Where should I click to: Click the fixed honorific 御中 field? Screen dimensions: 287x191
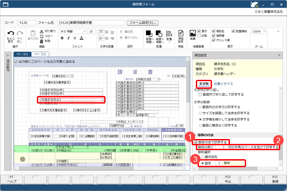[234, 163]
